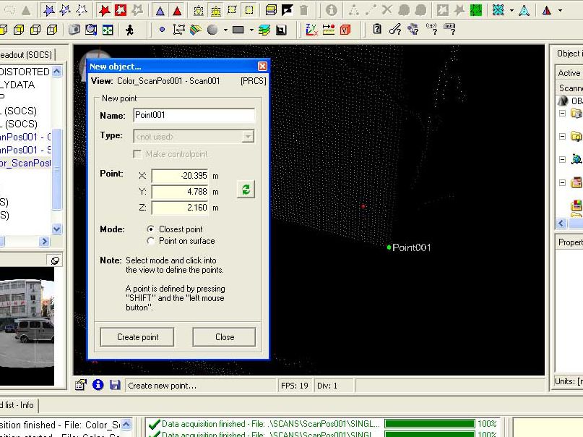Click the 'Create point' button
Image resolution: width=583 pixels, height=437 pixels.
click(137, 337)
